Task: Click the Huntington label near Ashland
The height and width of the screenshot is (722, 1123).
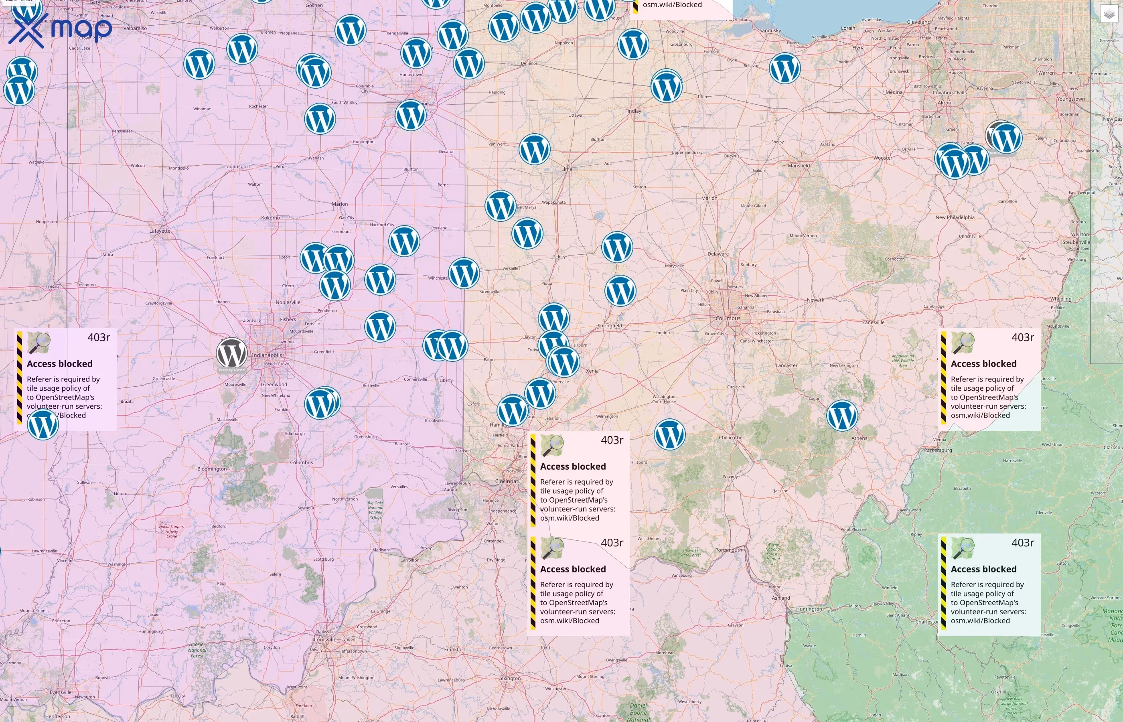Action: (809, 609)
